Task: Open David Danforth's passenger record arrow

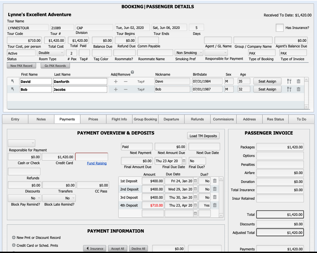Action: 13,81
